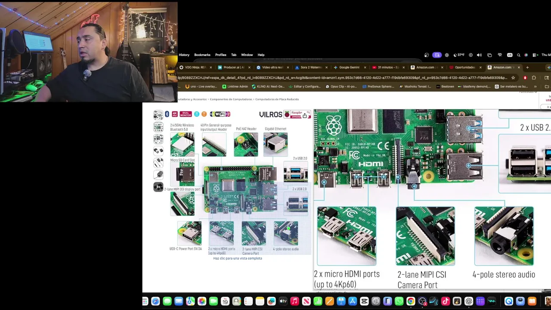Click 'Haz clic para una vista completa'

pos(238,258)
